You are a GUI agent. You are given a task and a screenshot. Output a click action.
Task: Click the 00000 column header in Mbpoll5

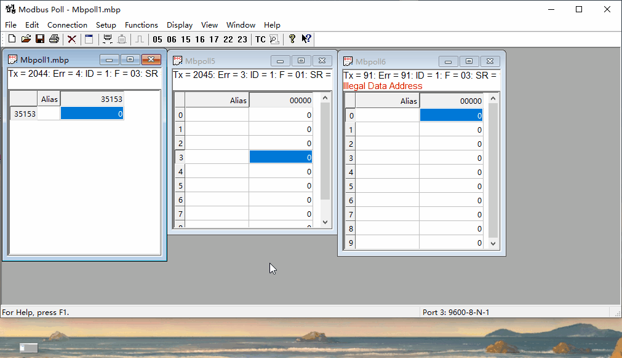[281, 100]
